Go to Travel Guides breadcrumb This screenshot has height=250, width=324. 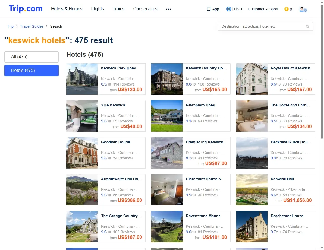click(32, 26)
